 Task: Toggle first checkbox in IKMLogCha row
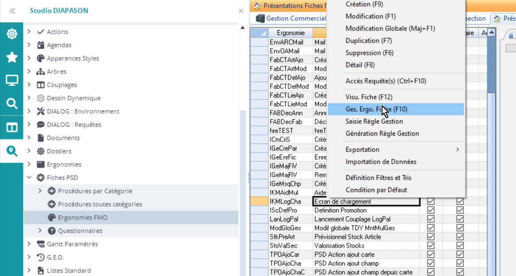(431, 201)
